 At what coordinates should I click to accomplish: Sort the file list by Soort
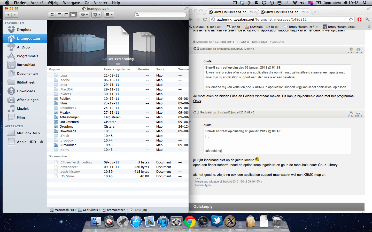pyautogui.click(x=160, y=69)
